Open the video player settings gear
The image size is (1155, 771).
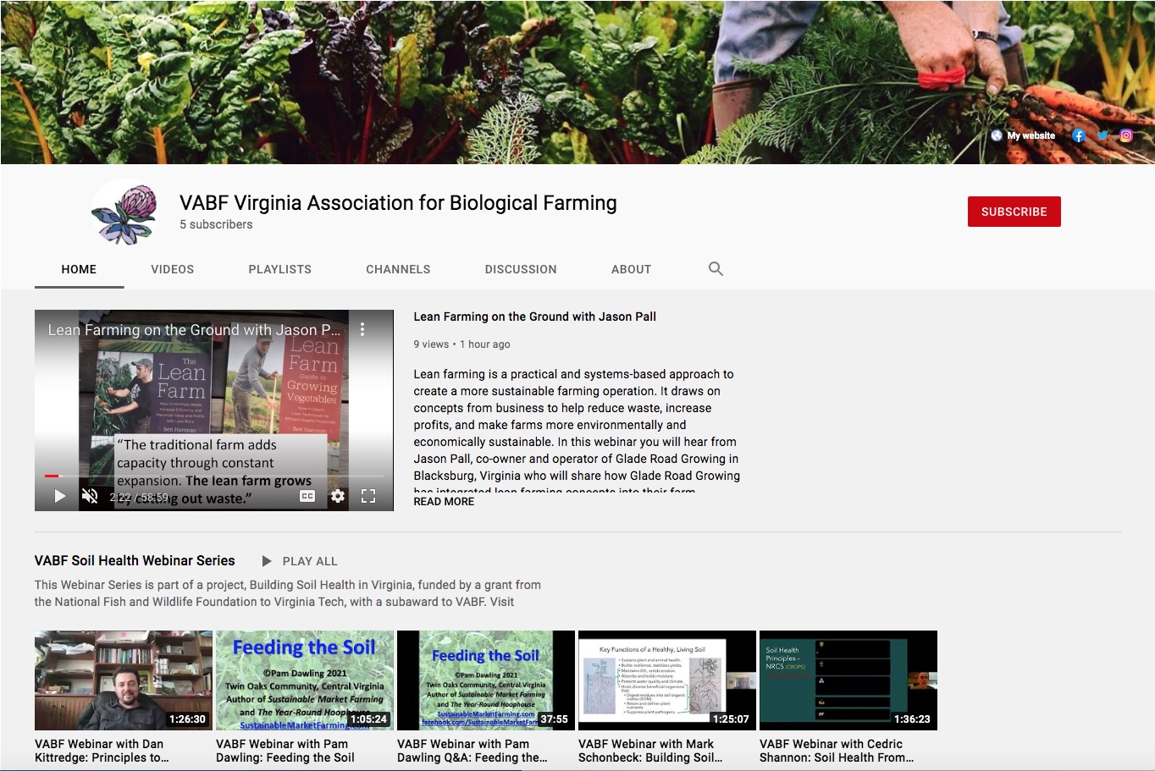pos(337,496)
